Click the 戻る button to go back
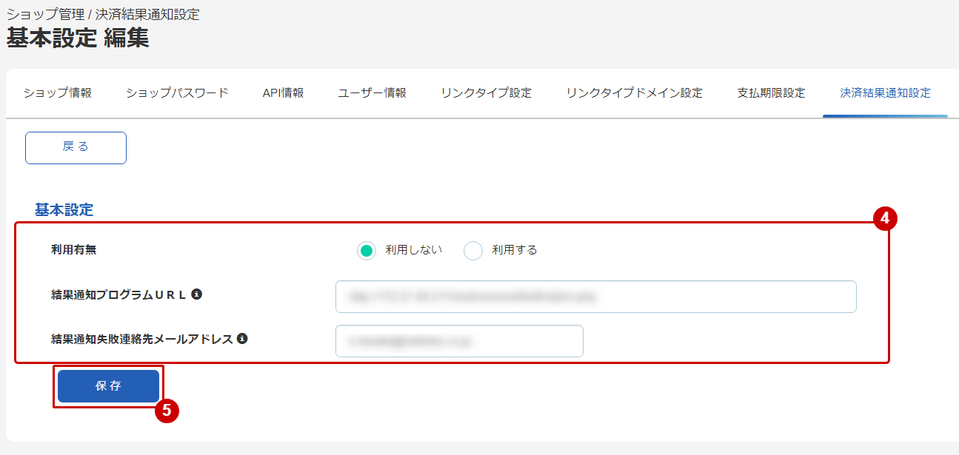Viewport: 959px width, 455px height. (76, 147)
